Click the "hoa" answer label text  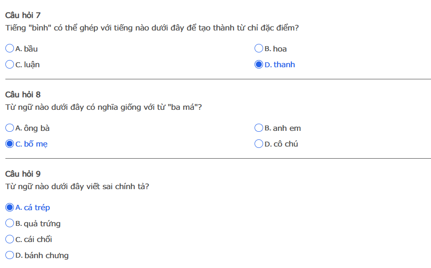[280, 49]
